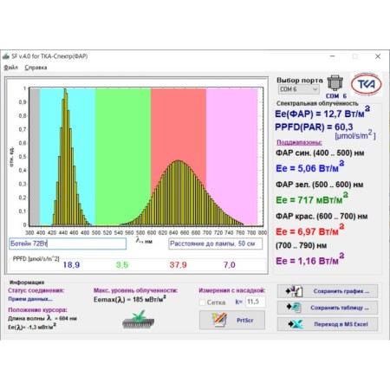Click the plant LED lamp icon
The width and height of the screenshot is (390, 390).
pyautogui.click(x=138, y=320)
